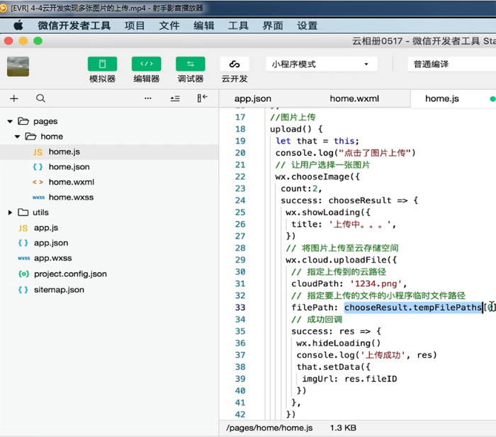Open the 普通编译 compile mode dropdown
The image size is (496, 437).
click(452, 64)
